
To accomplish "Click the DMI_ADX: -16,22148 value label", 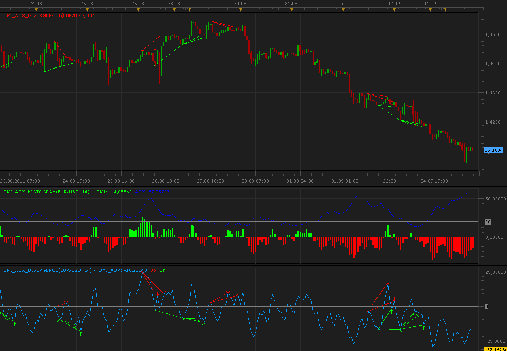I will click(123, 270).
